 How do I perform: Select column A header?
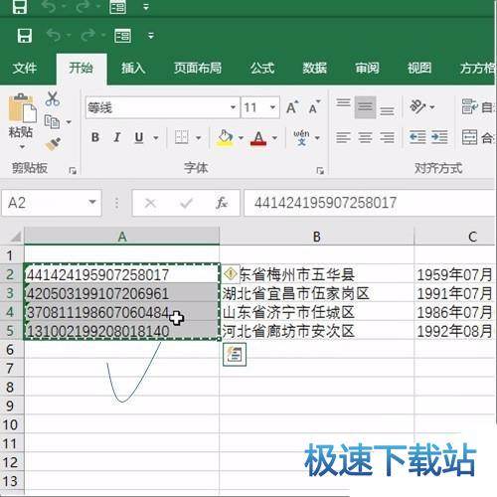(x=122, y=237)
